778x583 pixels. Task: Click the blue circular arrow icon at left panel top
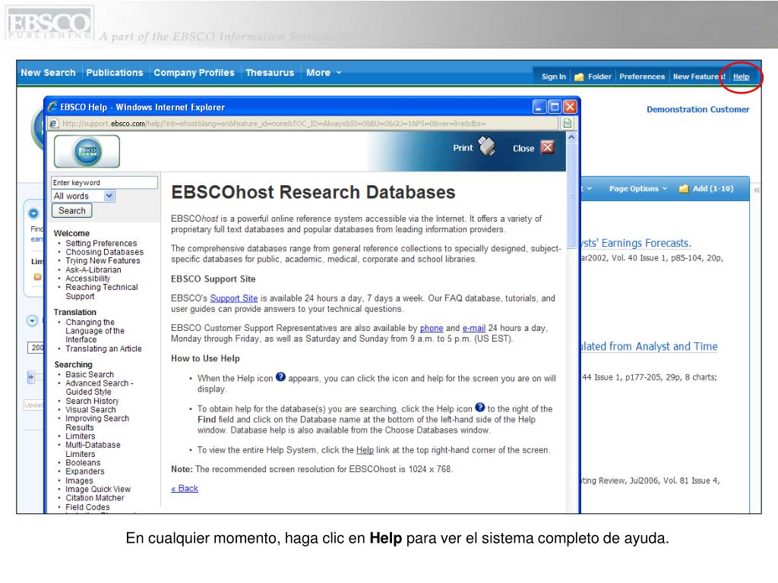[33, 213]
